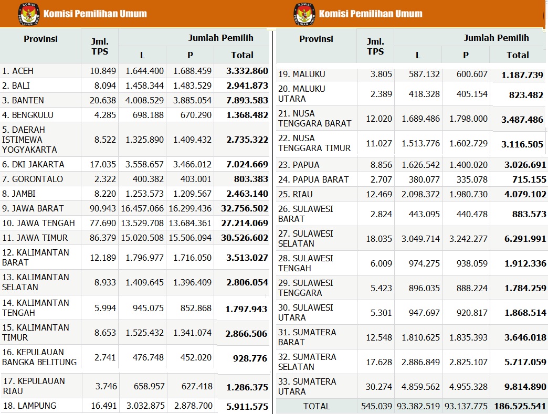This screenshot has height=414, width=548.
Task: Select the RIAU total value 4.079.102
Action: tap(518, 194)
